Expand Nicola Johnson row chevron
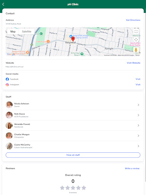Screen dimensions: 146x195 tap(138, 105)
